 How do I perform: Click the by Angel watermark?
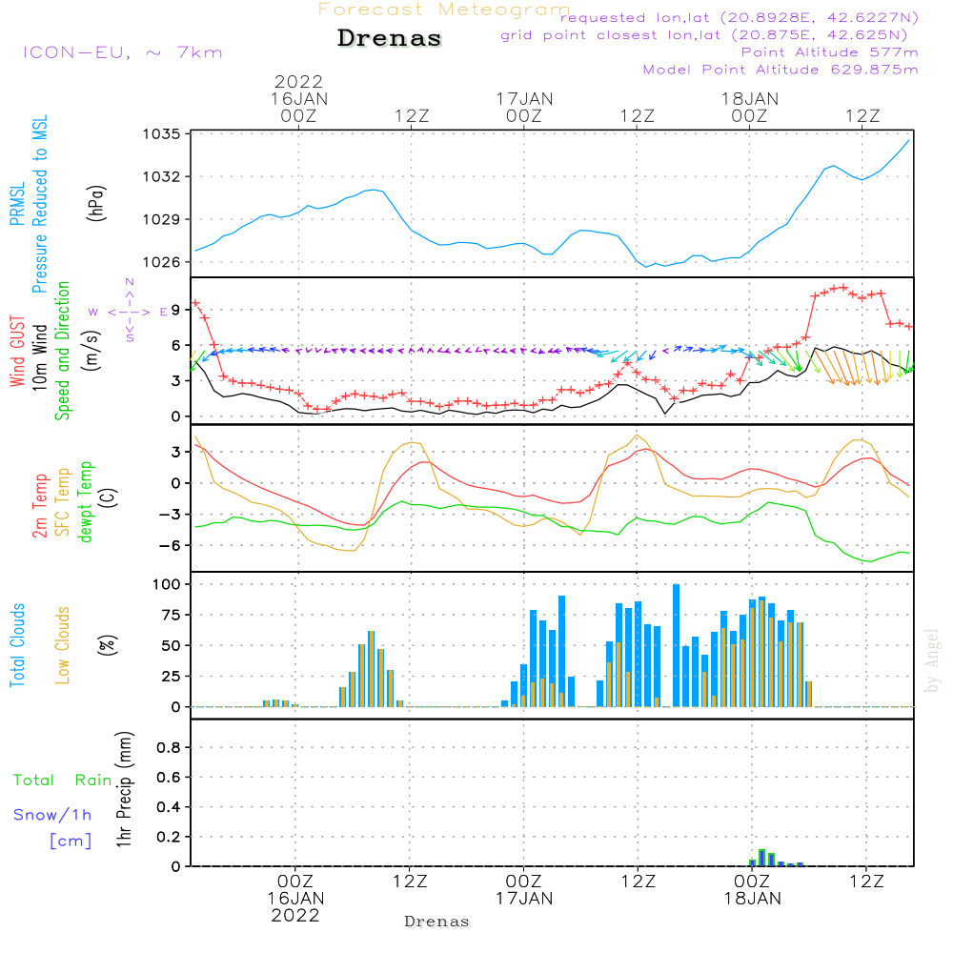pos(932,660)
